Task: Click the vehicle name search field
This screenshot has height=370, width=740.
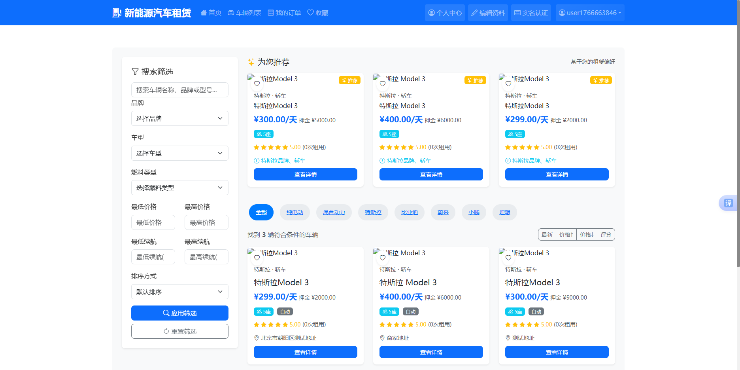Action: point(180,90)
